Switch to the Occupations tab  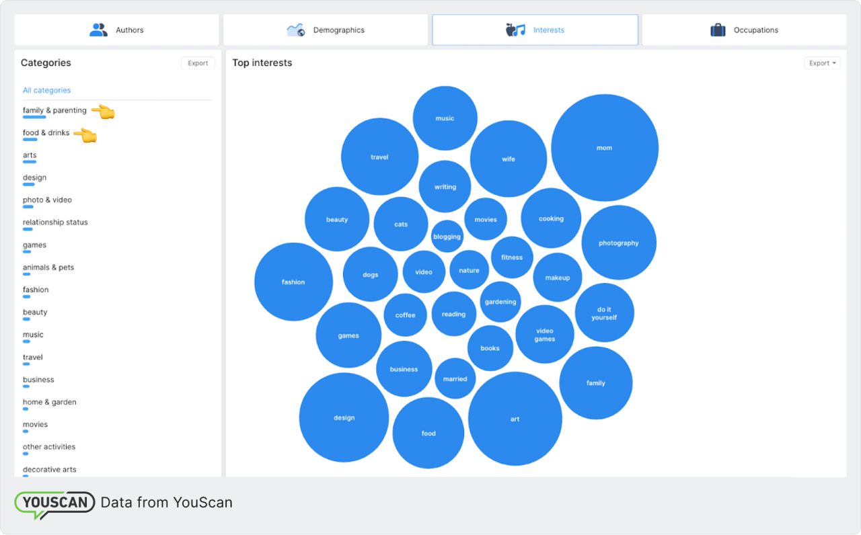pos(745,30)
